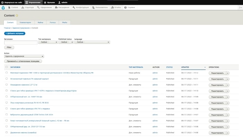
Task: Check the Отбортовочный мет. эл. 1000*150 checkbox
Action: 7,97
